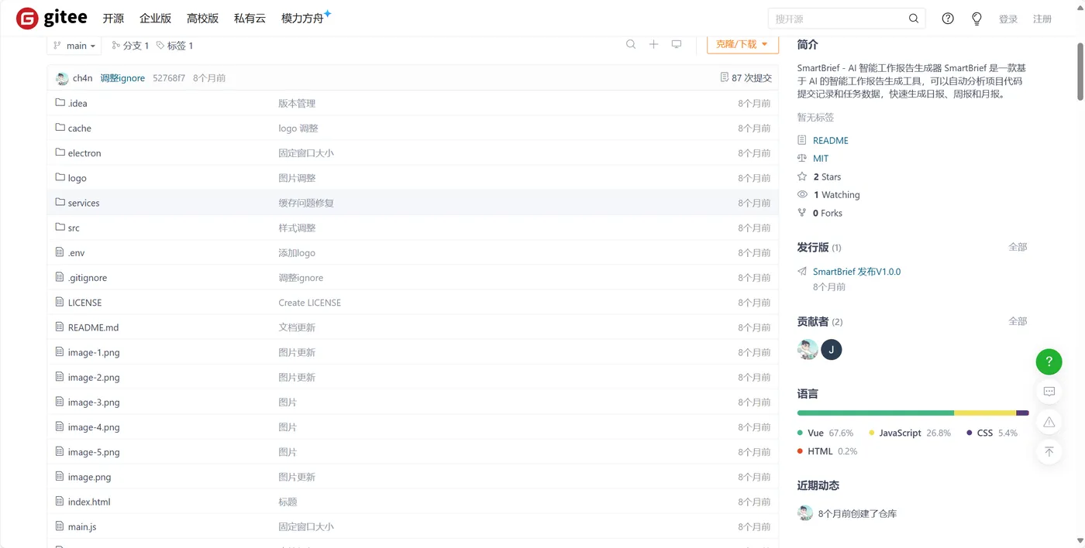
Task: Click the logo folder icon
Action: point(60,177)
